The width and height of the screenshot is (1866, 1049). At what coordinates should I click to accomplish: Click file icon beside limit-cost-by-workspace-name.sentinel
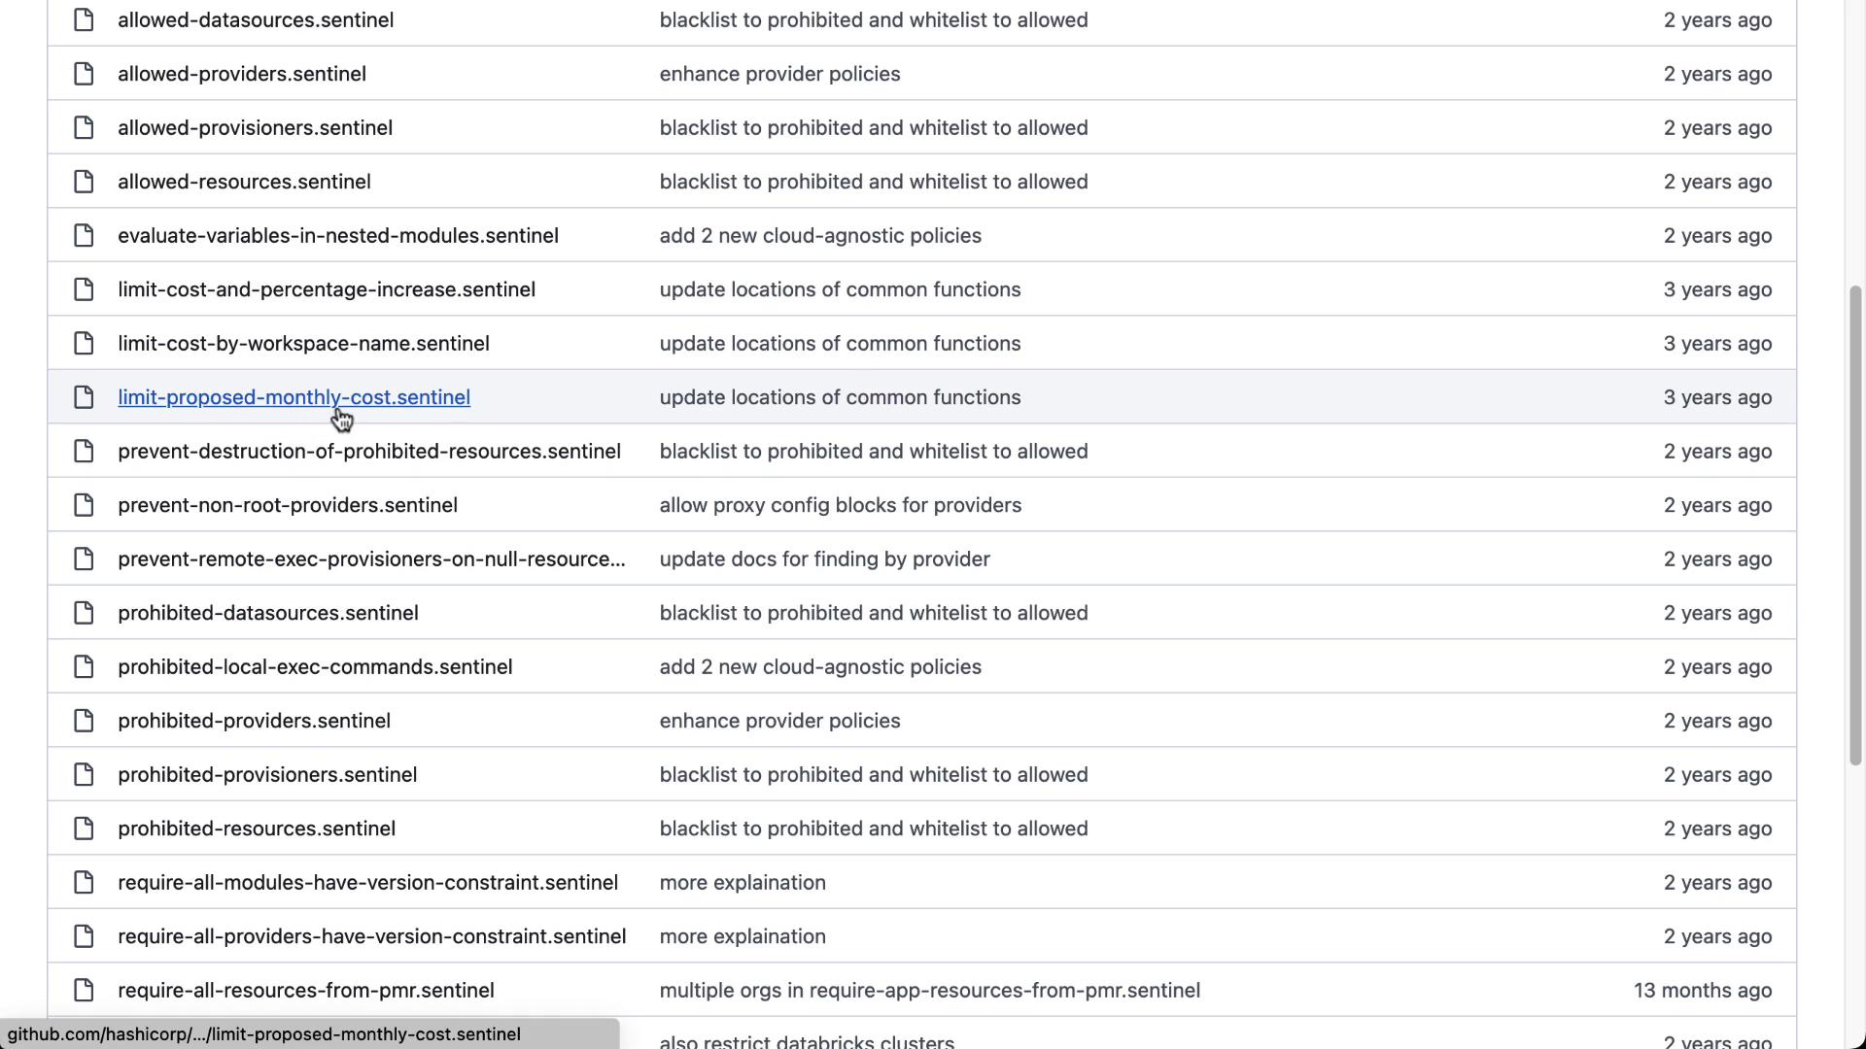84,344
